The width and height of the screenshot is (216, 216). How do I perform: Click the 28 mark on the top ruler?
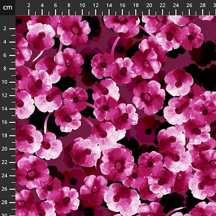(202, 5)
